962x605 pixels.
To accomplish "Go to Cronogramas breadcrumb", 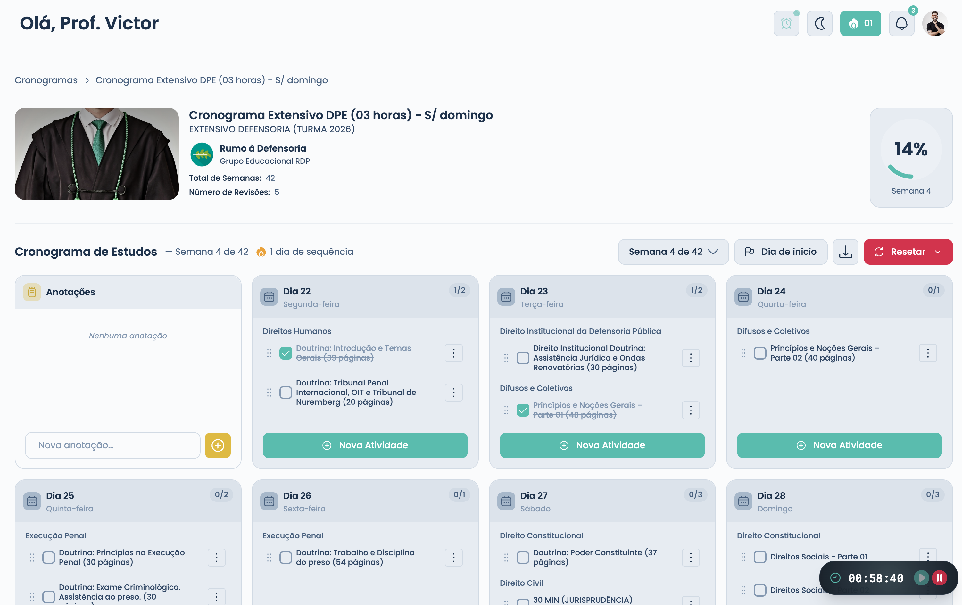I will click(46, 80).
